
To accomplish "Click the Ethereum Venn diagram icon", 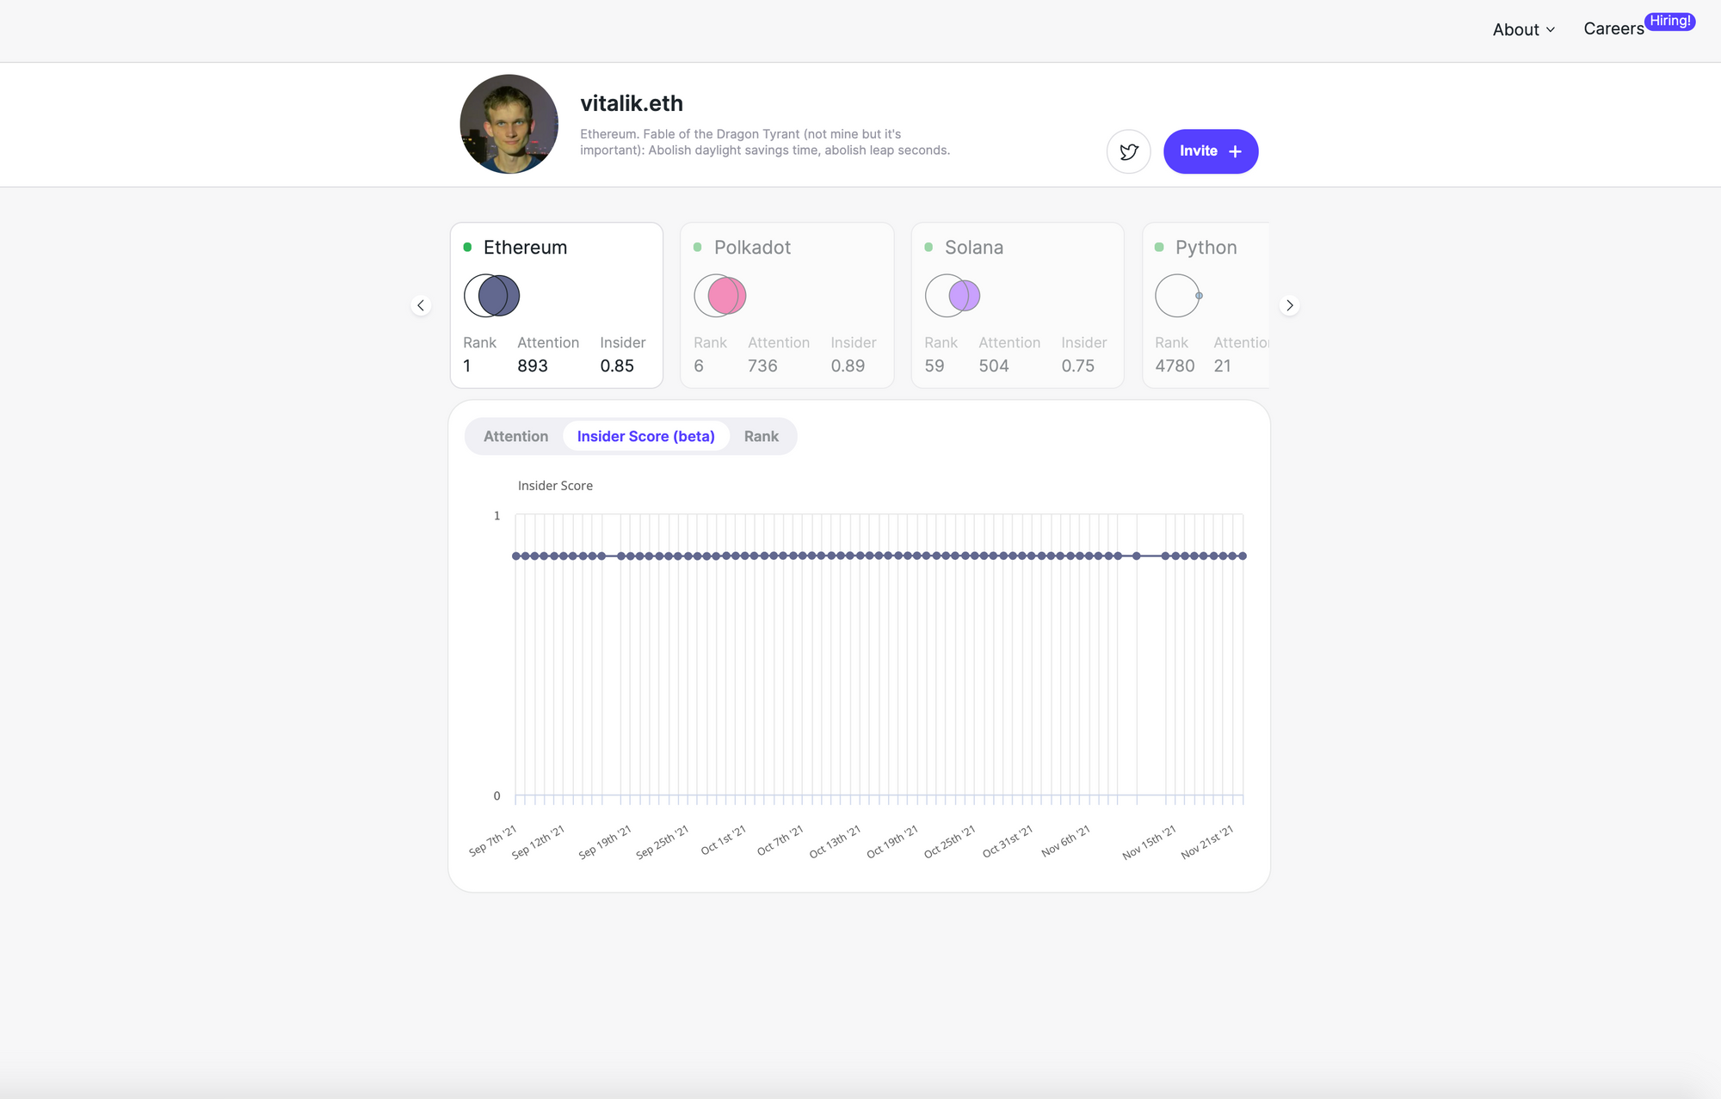I will [x=491, y=296].
